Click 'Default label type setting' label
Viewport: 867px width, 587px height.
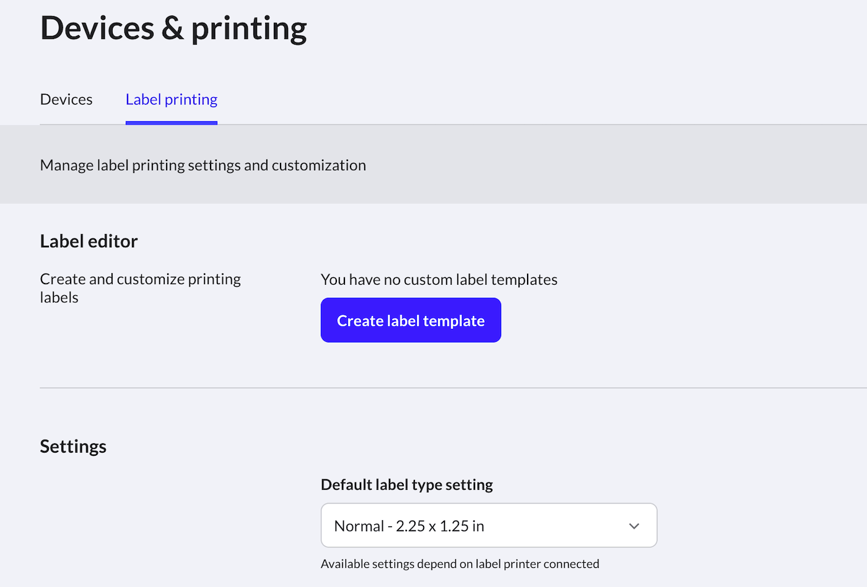407,485
